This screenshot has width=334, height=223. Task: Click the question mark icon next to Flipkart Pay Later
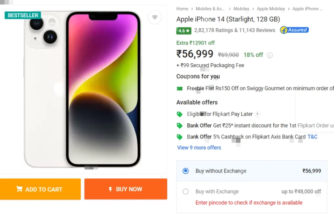click(257, 115)
